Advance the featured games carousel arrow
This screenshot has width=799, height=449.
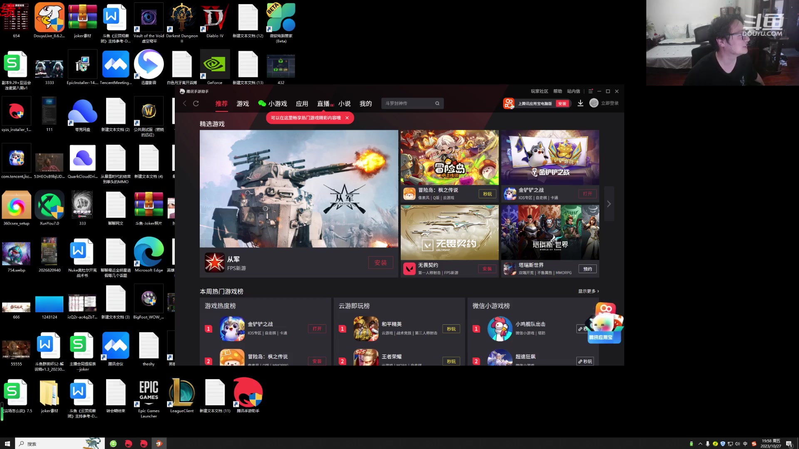tap(609, 204)
